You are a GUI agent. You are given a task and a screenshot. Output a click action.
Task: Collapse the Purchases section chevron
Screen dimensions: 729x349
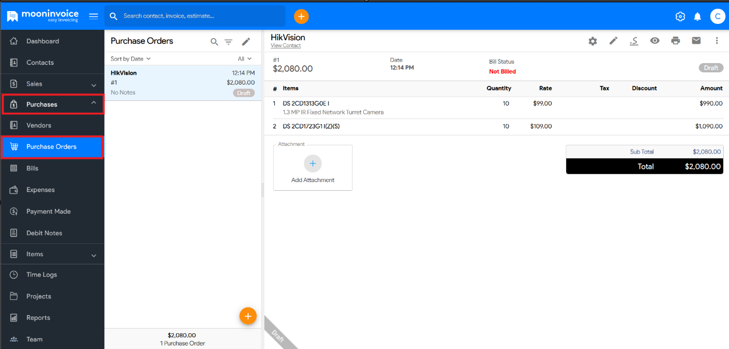pyautogui.click(x=94, y=103)
